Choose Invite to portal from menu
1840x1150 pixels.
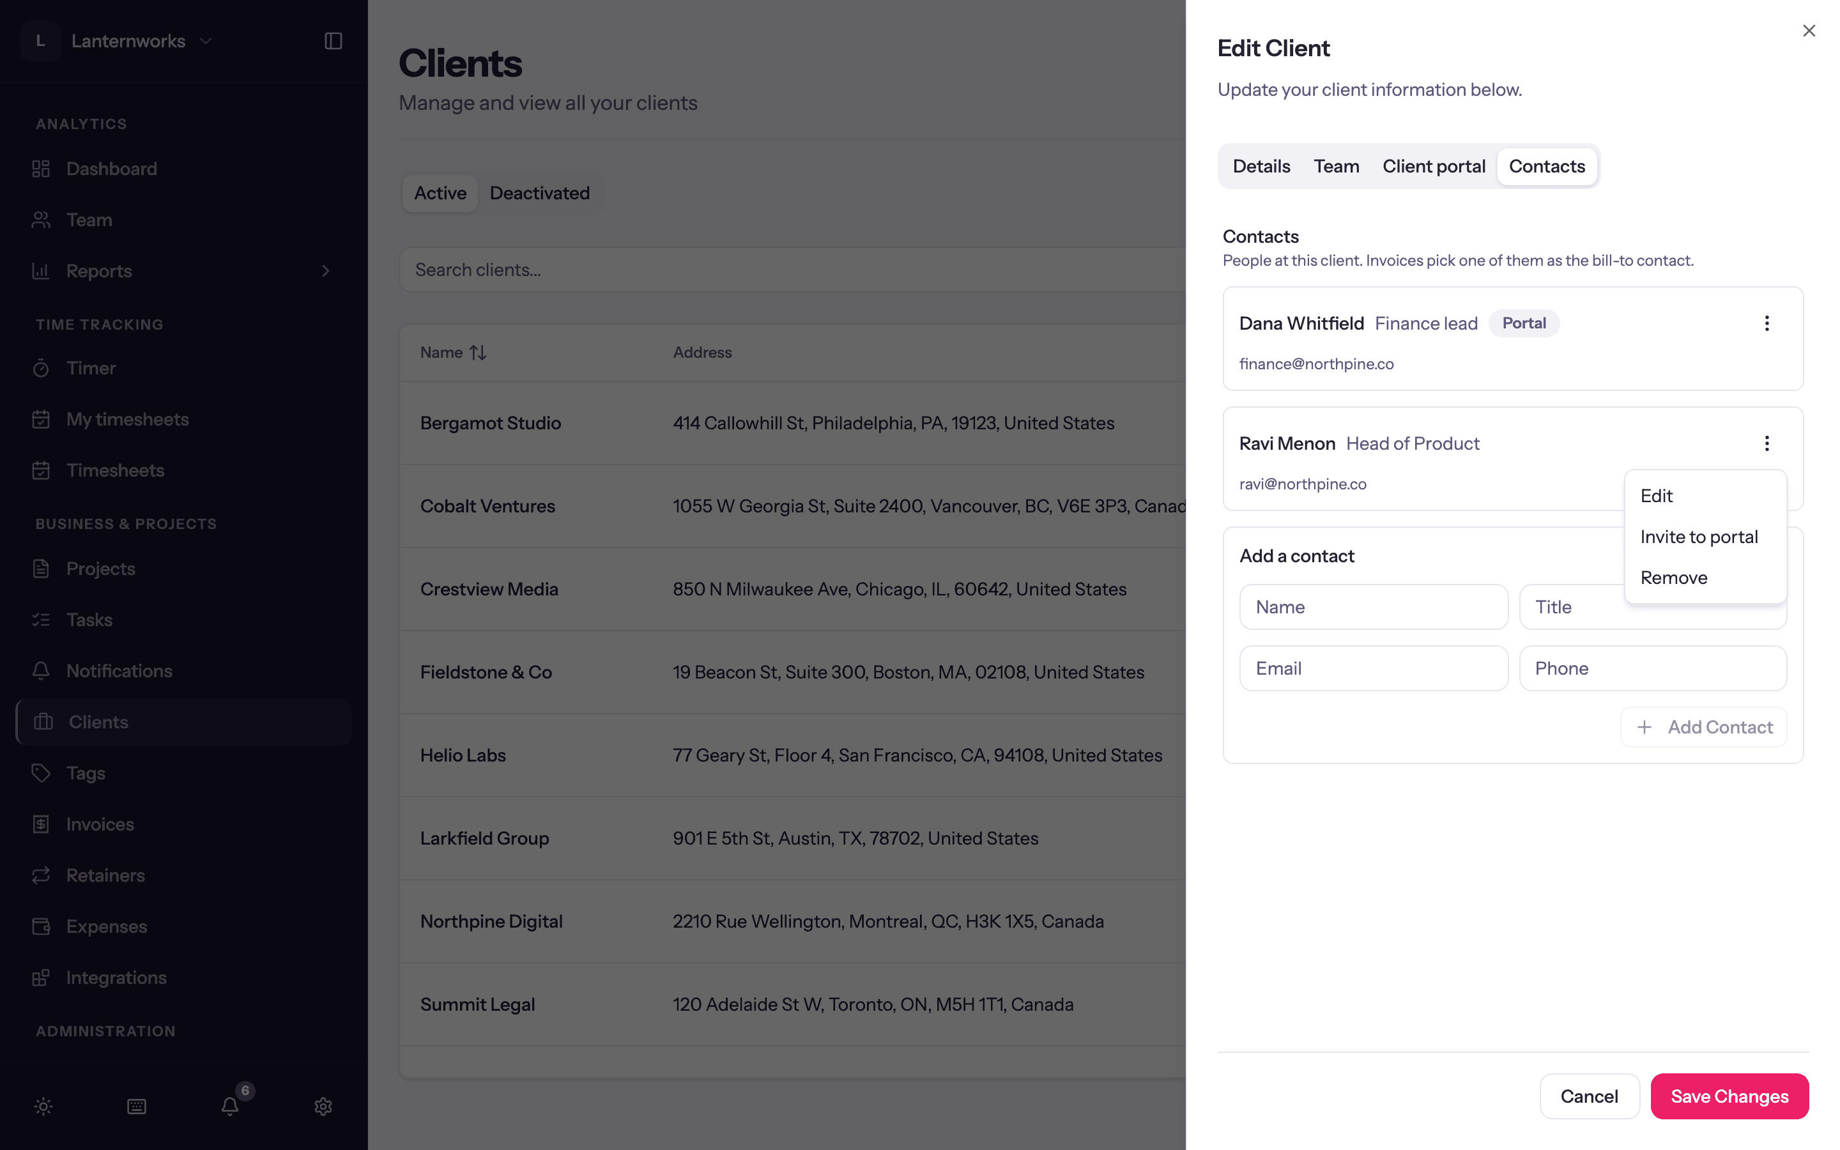point(1705,537)
